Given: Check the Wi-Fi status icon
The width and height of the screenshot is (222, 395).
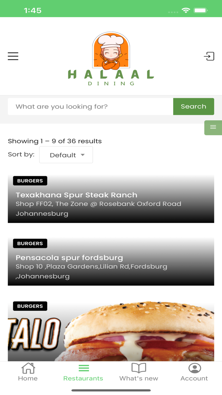Looking at the screenshot, I should [186, 10].
